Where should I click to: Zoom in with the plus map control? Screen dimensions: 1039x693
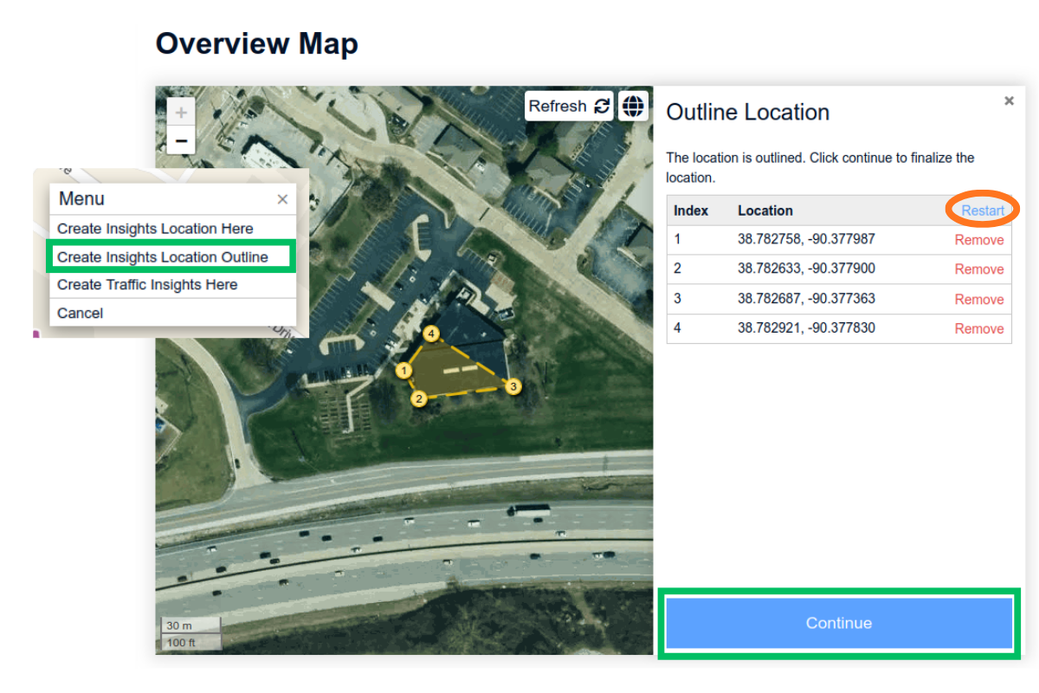click(180, 112)
